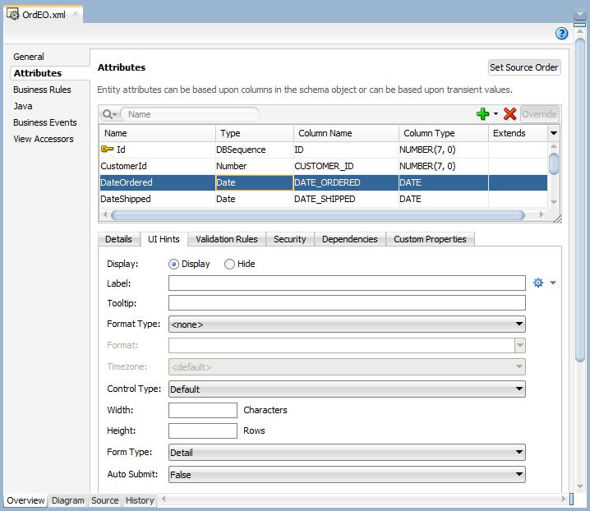Click the table scroll right arrow
The image size is (590, 511).
pos(542,215)
